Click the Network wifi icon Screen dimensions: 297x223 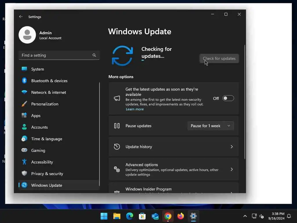24,92
